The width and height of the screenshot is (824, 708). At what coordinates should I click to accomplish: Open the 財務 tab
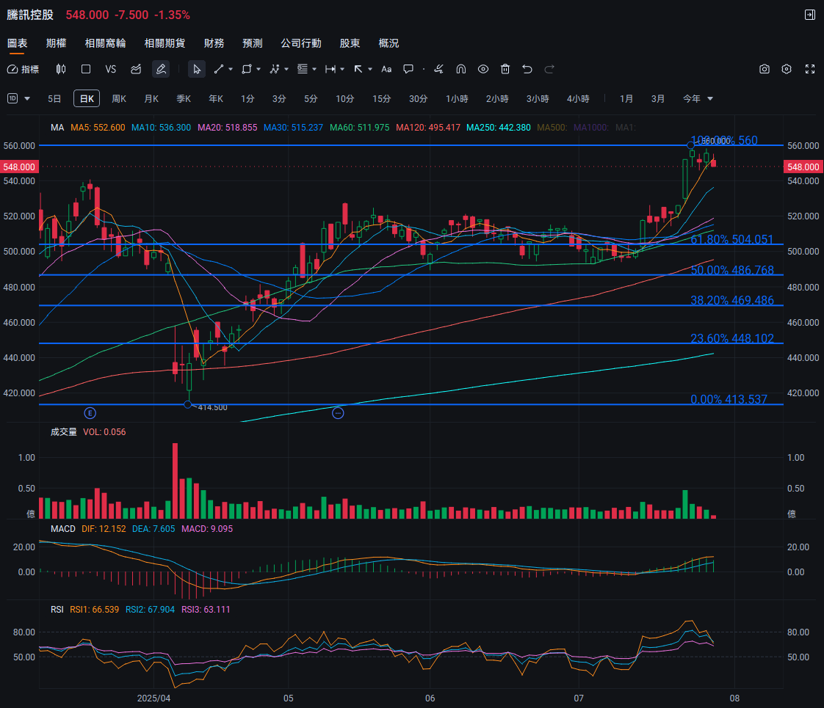pyautogui.click(x=214, y=43)
